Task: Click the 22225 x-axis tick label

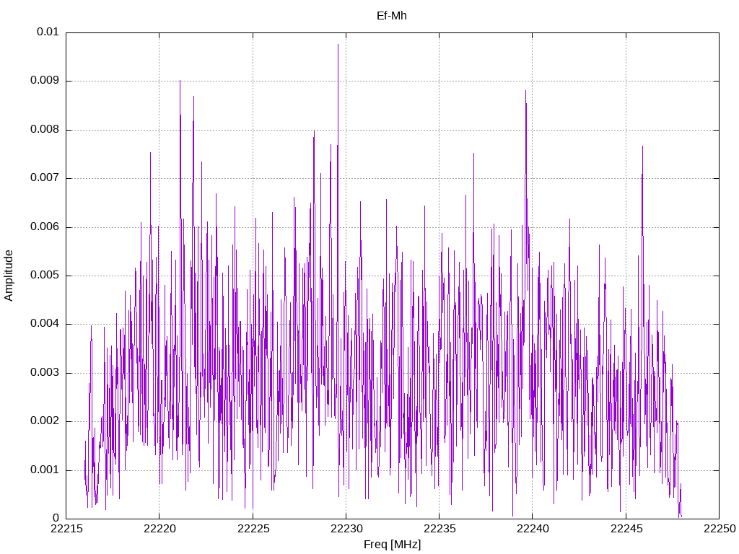Action: [x=253, y=529]
